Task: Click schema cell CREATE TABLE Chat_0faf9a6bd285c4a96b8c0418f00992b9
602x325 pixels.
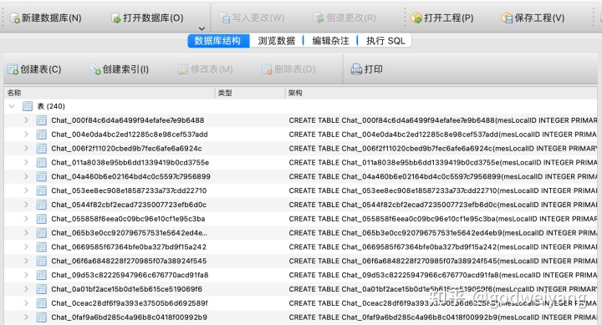Action: tap(443, 317)
